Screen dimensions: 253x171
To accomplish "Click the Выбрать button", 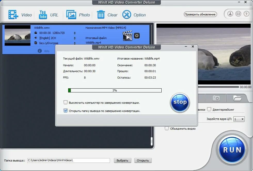I will [122, 160].
